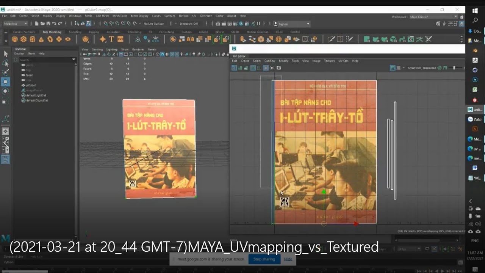Click the Windows search magnifier icon
The height and width of the screenshot is (273, 485).
point(475,20)
